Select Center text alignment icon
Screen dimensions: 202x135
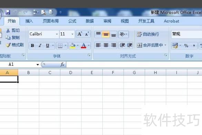(x=106, y=45)
